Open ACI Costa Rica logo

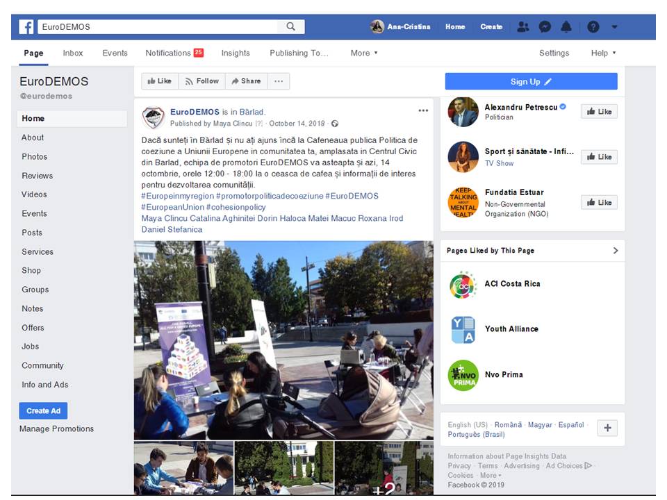pos(463,285)
